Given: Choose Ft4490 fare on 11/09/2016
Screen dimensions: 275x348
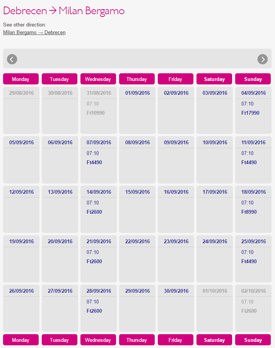Looking at the screenshot, I should click(249, 162).
